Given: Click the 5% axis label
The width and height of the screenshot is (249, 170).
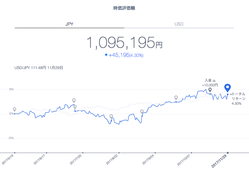Looking at the screenshot, I should 12,89.
